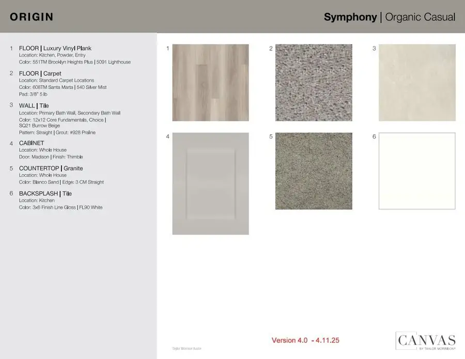Click the Version 4.0 - 4.11.25 text
The image size is (465, 359).
[x=305, y=340]
